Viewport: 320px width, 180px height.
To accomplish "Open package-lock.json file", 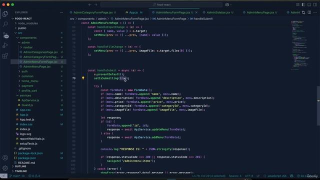I will (x=30, y=153).
